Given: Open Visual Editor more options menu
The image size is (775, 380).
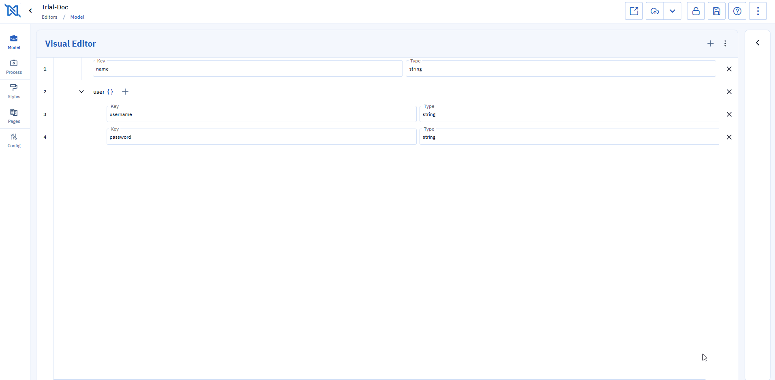Looking at the screenshot, I should point(725,43).
